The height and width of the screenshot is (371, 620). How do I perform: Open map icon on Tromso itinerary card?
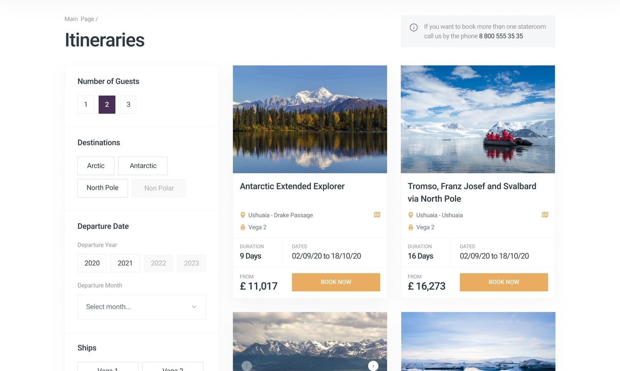tap(545, 215)
